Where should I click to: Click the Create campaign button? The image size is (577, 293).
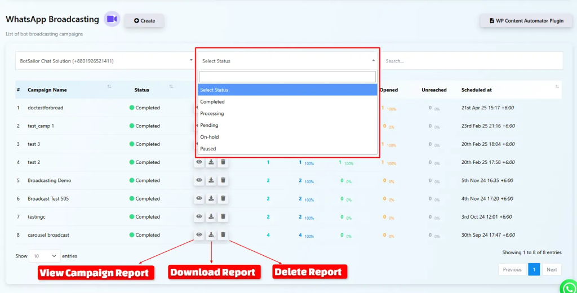coord(144,21)
